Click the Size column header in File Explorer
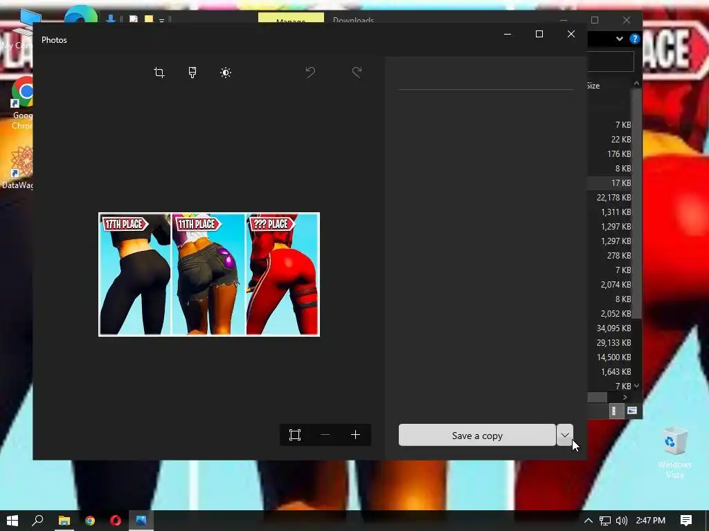 point(593,86)
